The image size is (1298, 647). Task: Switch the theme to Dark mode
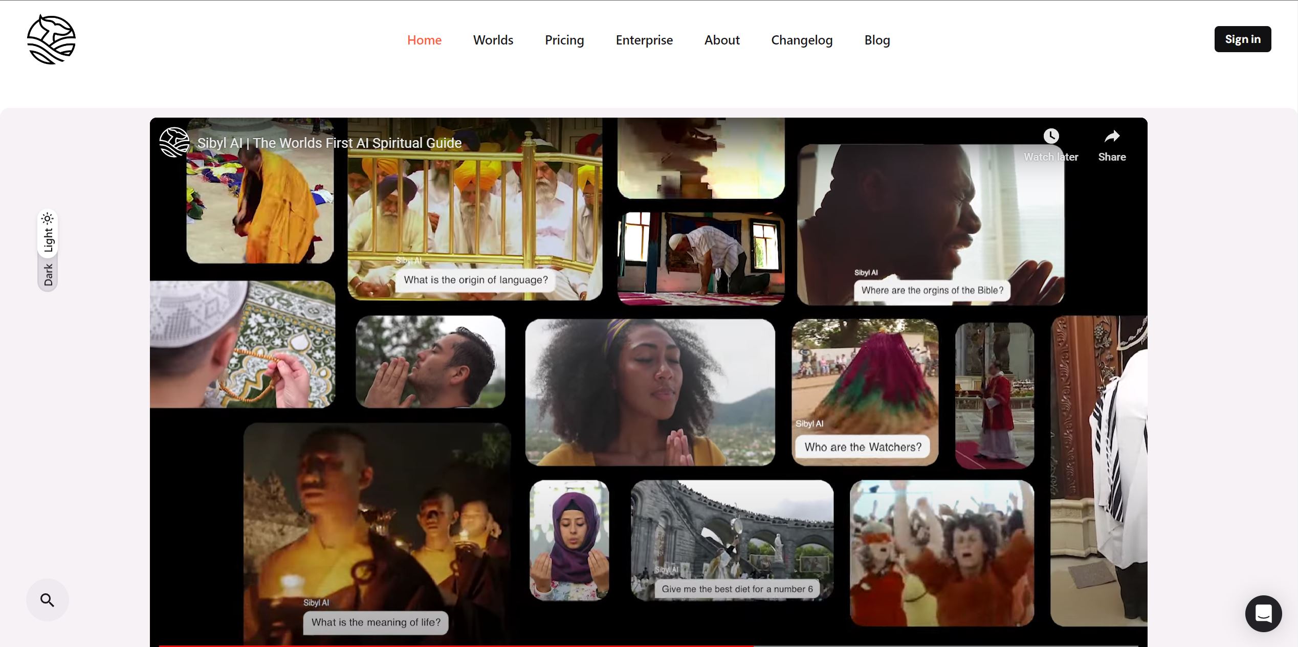click(48, 274)
